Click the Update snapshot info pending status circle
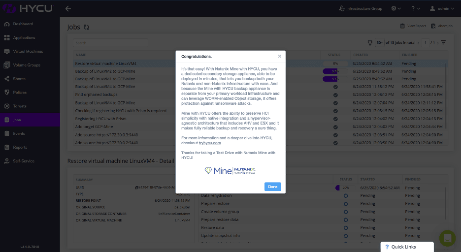The height and width of the screenshot is (252, 461). click(x=346, y=236)
